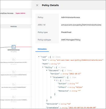106x109 pixels.
Task: Click the "Version" value 2012-10-17
Action: pyautogui.click(x=75, y=74)
